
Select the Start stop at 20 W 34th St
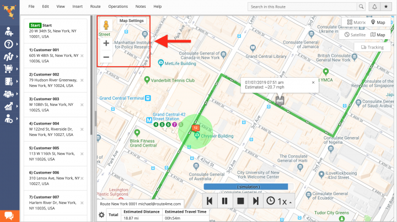point(56,31)
